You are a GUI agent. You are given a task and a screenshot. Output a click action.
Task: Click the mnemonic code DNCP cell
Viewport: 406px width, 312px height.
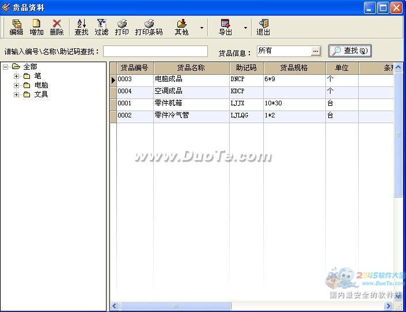point(246,79)
